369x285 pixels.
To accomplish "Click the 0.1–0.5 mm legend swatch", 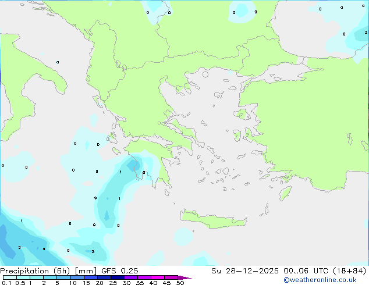I will pos(10,277).
